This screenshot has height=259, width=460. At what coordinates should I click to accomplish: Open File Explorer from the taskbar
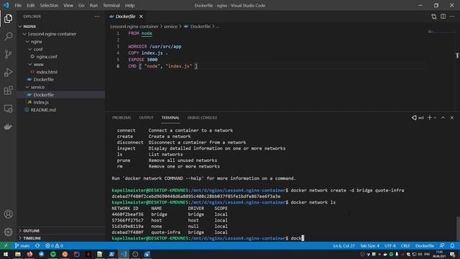[x=18, y=254]
